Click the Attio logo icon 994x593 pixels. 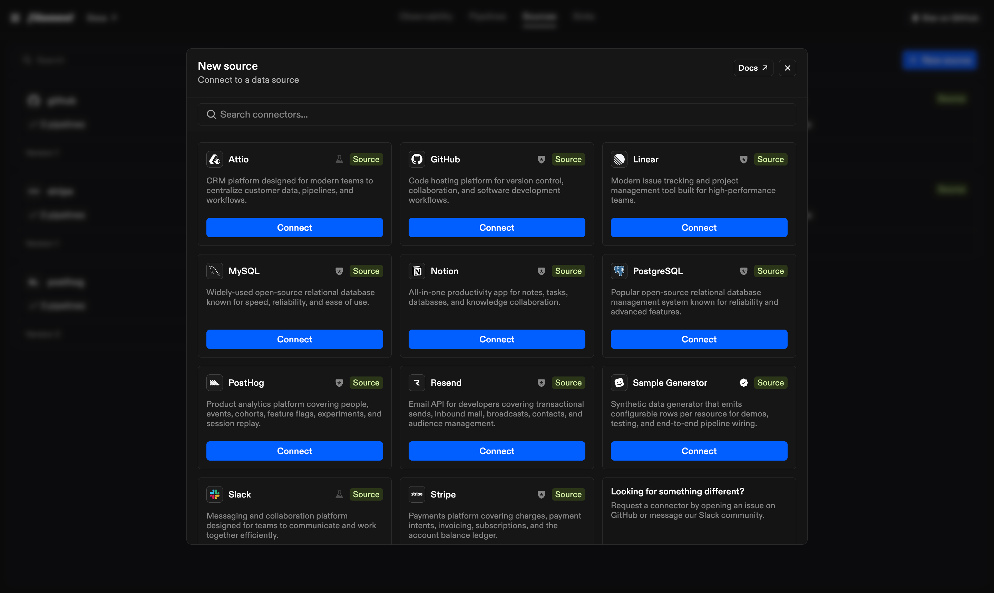click(x=214, y=159)
